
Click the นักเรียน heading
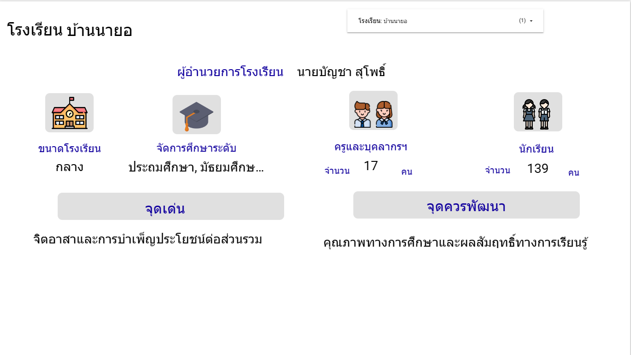tap(536, 149)
